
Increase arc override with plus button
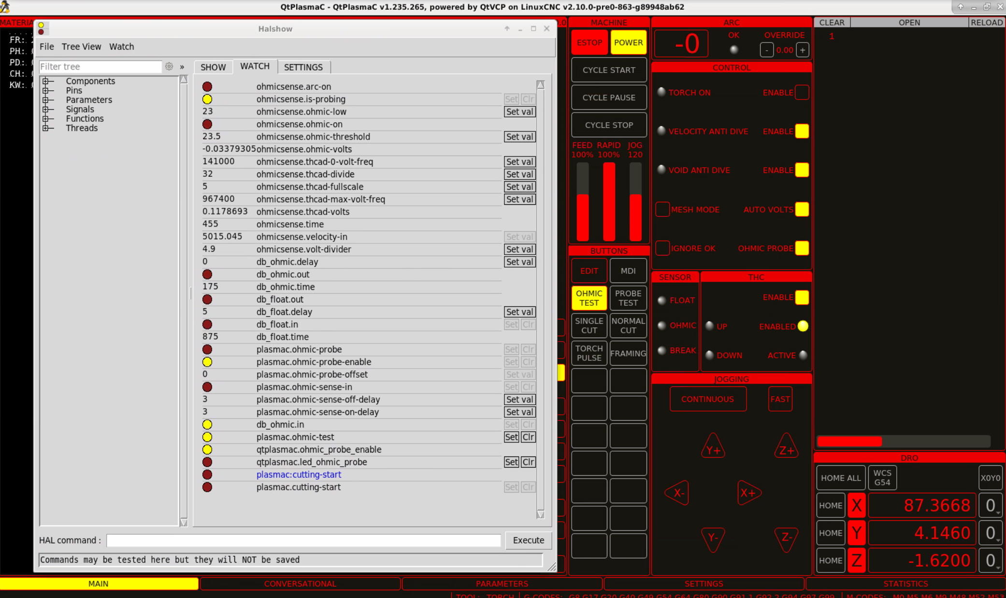802,50
